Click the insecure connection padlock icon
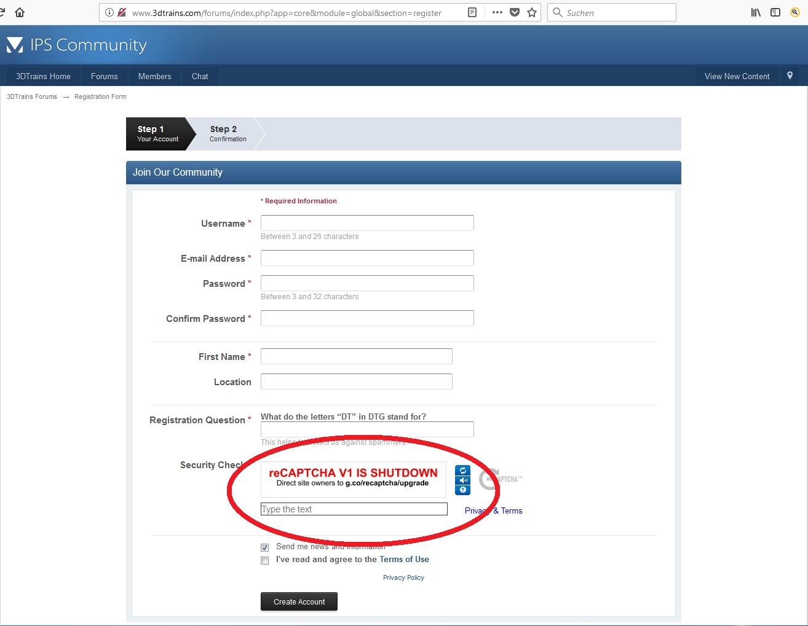Image resolution: width=808 pixels, height=626 pixels. pos(122,12)
